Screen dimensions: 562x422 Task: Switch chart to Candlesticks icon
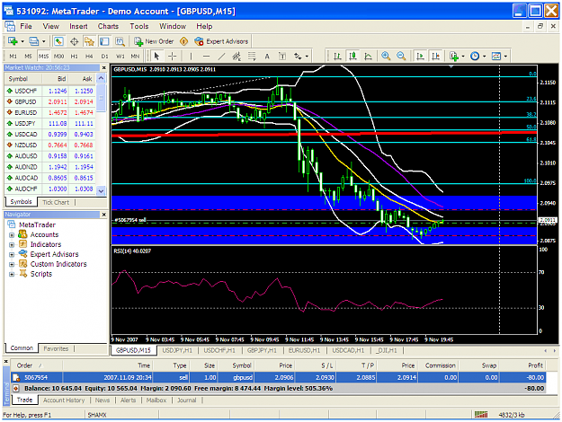(353, 57)
